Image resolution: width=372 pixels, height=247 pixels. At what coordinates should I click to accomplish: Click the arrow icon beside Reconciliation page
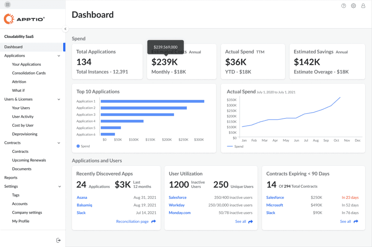154,221
